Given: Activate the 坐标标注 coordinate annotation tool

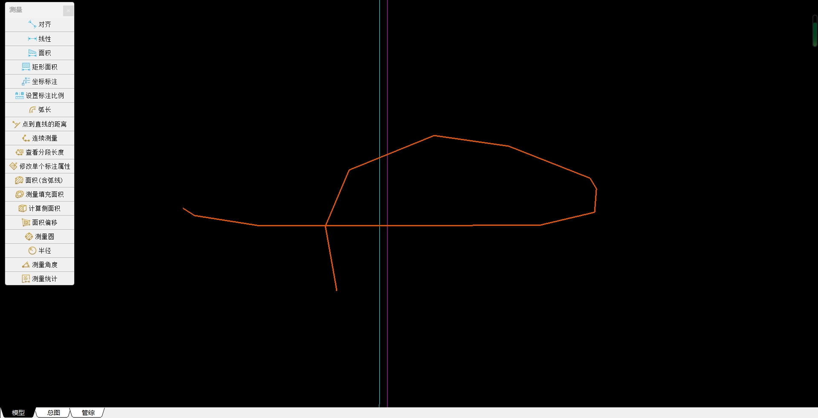Looking at the screenshot, I should point(40,81).
